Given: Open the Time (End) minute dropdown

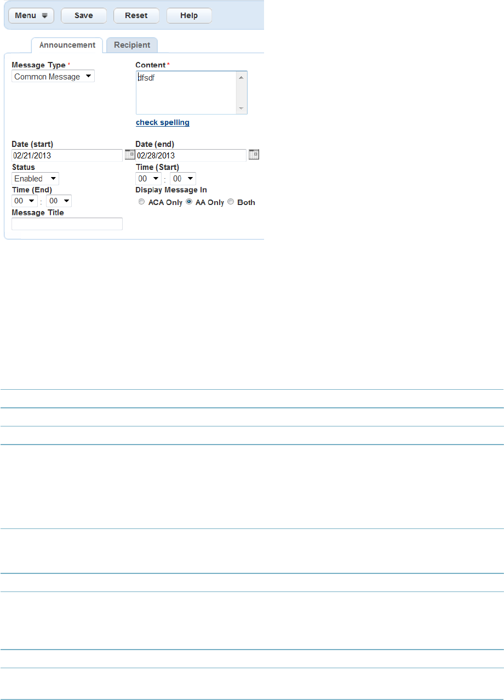Looking at the screenshot, I should coord(59,201).
